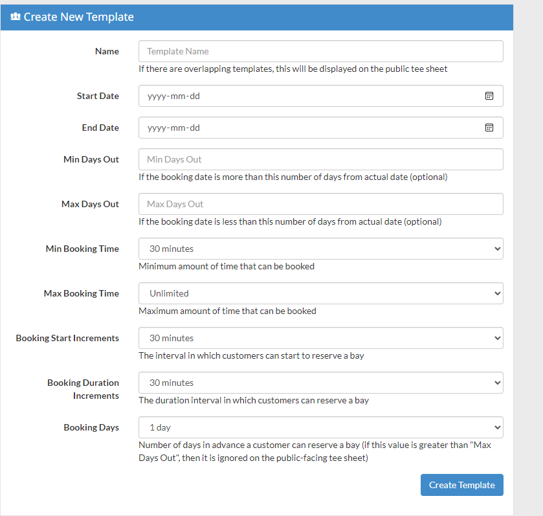
Task: Focus the End Date yyyy-mm-dd field
Action: click(320, 128)
